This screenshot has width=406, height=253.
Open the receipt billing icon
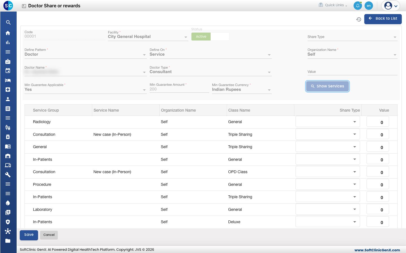(8, 109)
